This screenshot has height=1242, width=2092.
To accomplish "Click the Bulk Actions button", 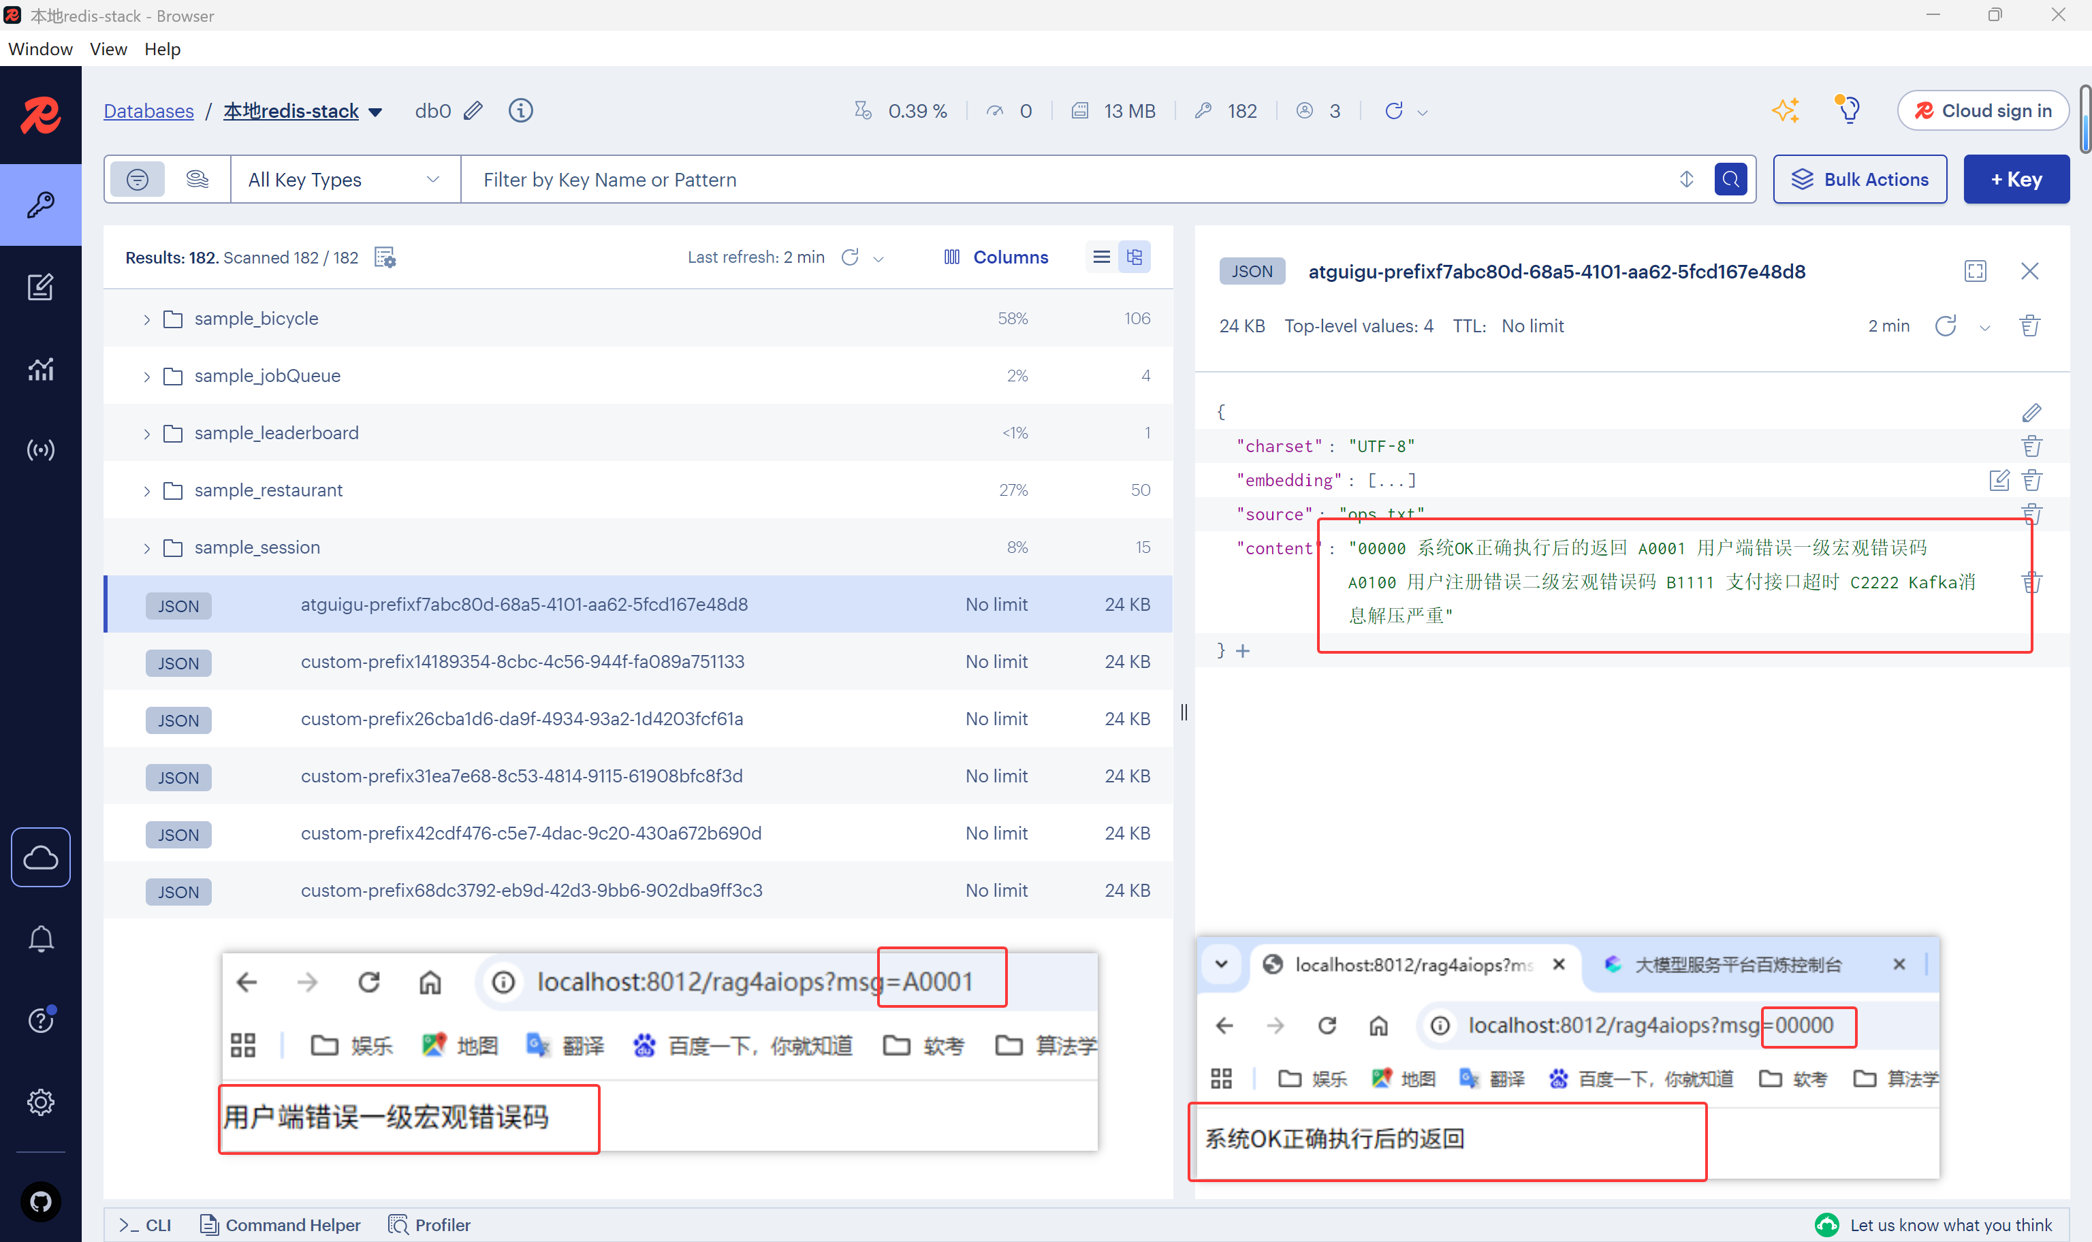I will point(1858,179).
